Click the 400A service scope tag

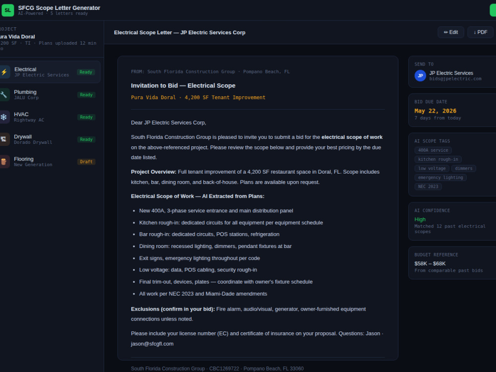433,150
